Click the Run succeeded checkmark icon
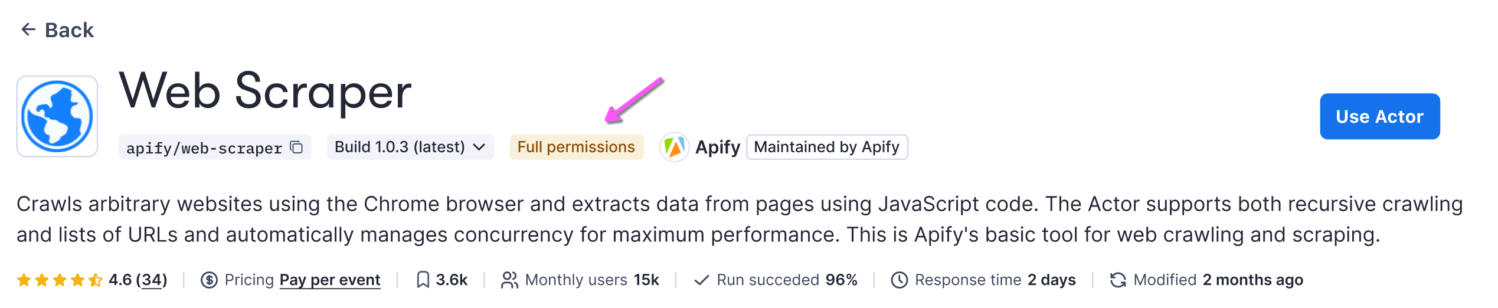Image resolution: width=1498 pixels, height=308 pixels. click(701, 280)
